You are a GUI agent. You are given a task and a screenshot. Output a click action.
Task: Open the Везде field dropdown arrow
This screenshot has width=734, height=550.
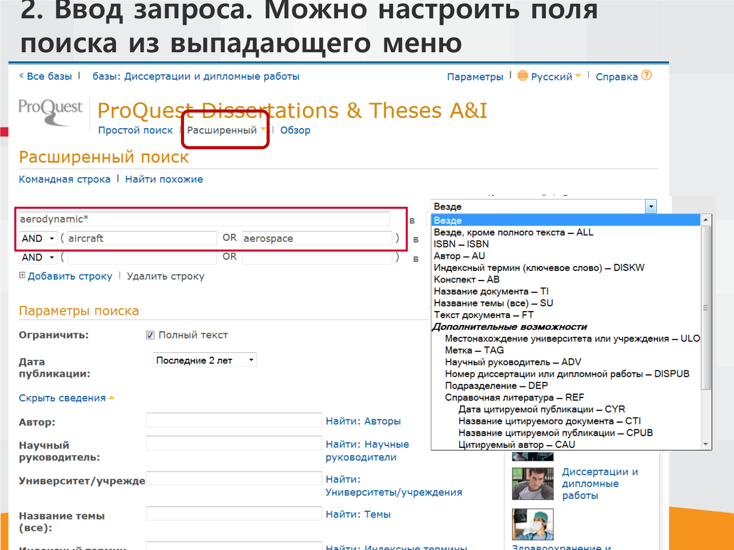(651, 206)
